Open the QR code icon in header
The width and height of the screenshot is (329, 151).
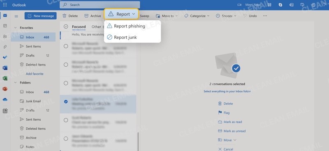click(x=269, y=5)
